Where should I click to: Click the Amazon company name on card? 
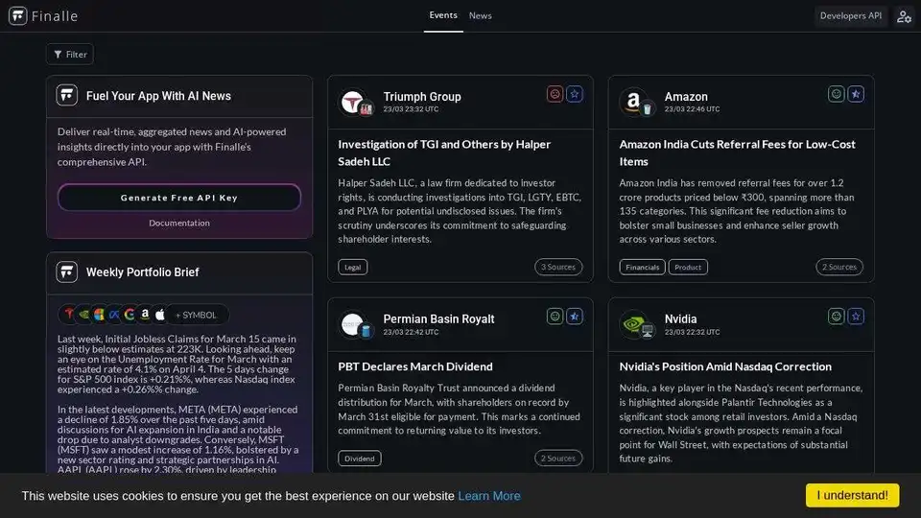click(686, 96)
